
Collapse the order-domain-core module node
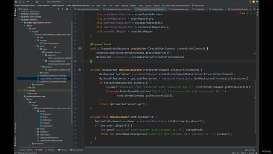pos(22,96)
